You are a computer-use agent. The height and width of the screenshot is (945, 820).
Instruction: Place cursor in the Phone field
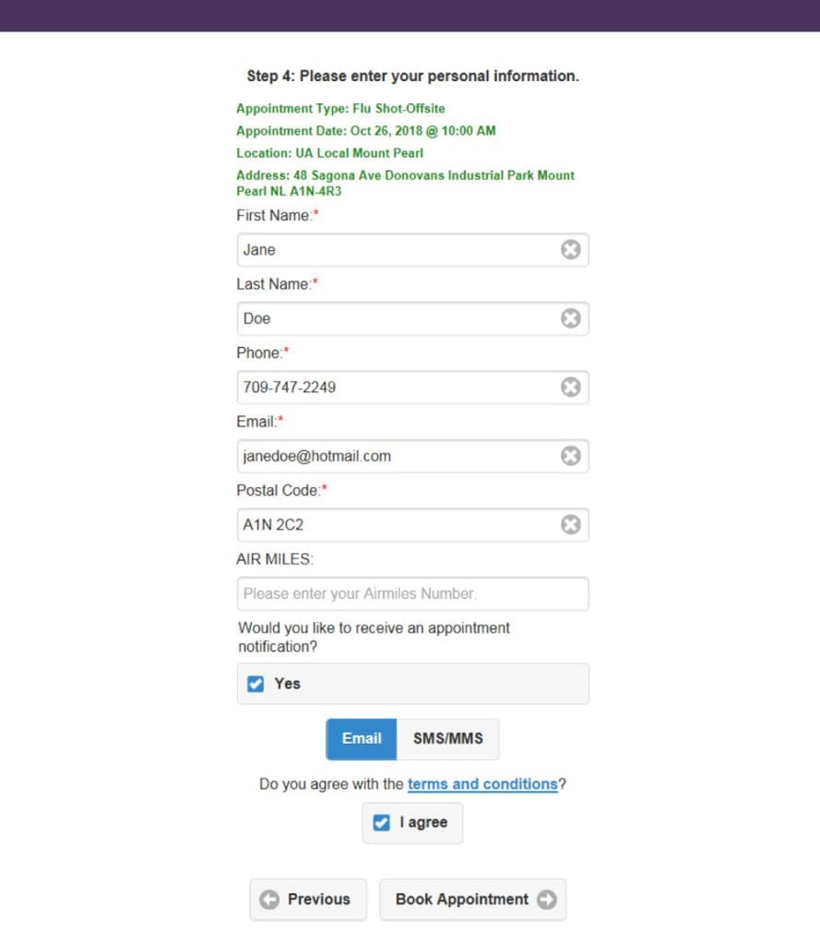(x=397, y=387)
